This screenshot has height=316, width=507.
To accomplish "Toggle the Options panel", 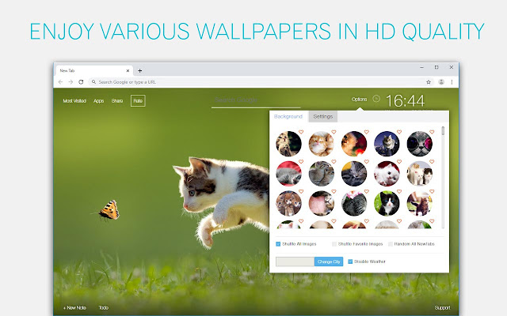I will 359,99.
